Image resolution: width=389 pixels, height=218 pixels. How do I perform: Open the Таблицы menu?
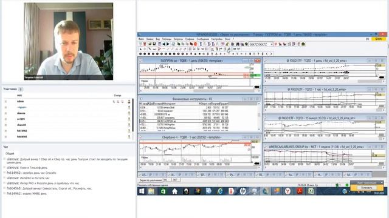(x=167, y=39)
